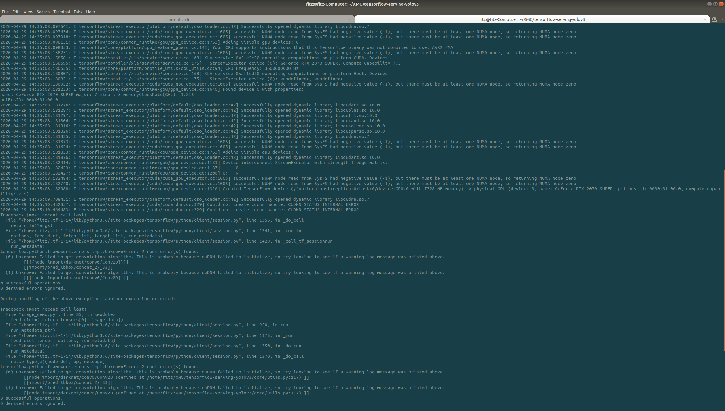Screen dimensions: 725x411
Task: Click 'line 1341, in _run_fn' traceback entry
Action: coord(274,231)
